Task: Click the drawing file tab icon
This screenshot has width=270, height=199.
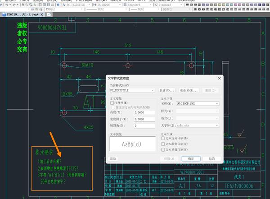Action: [x=4, y=14]
